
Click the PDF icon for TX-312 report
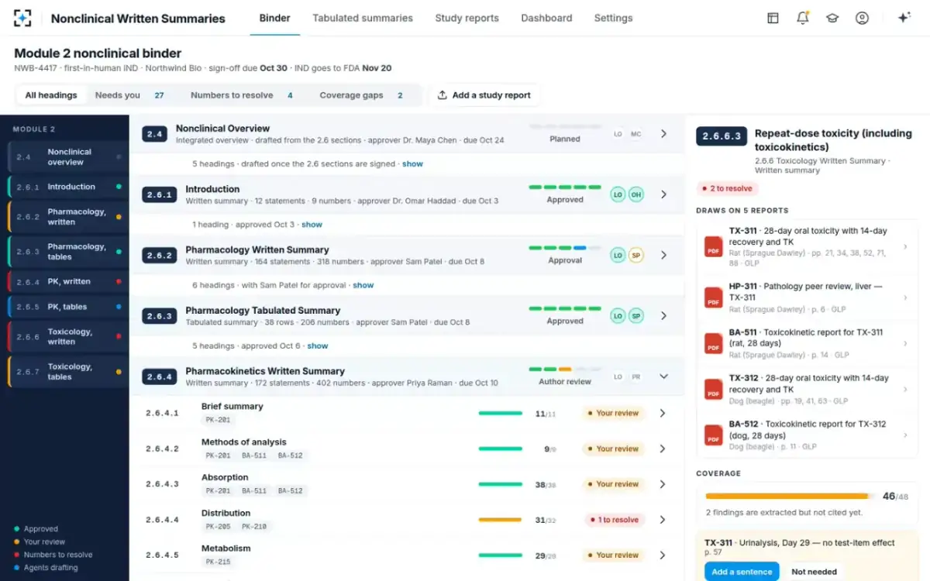(x=713, y=389)
